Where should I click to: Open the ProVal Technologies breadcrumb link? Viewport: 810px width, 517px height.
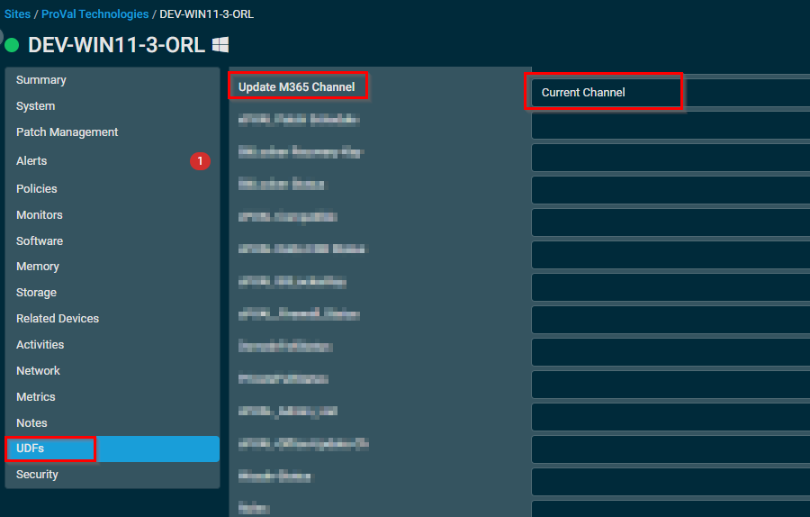[x=94, y=14]
